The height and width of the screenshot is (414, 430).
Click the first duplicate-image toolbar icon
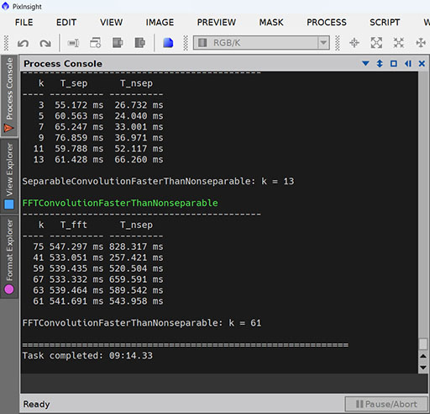click(x=118, y=43)
